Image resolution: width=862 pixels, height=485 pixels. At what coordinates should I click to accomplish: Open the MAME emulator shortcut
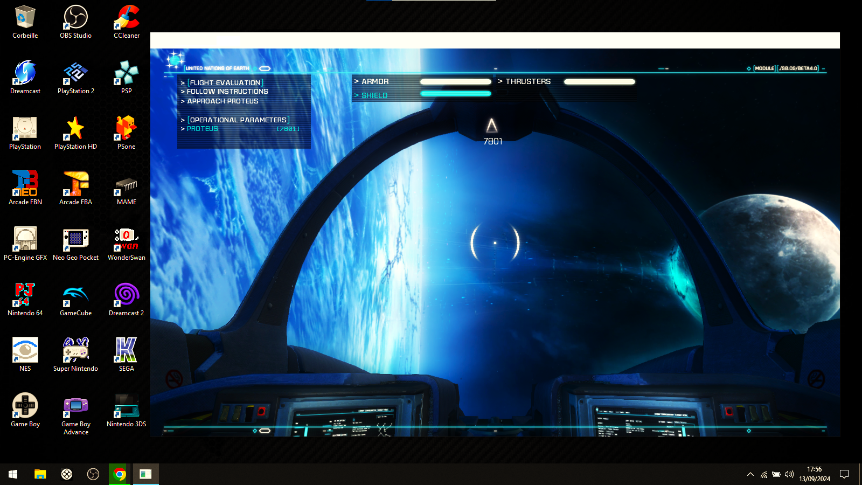point(127,189)
